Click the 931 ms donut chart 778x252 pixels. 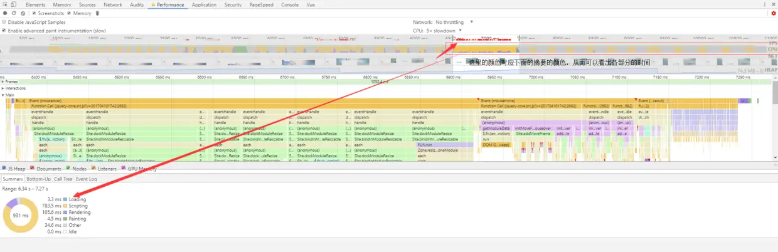click(x=22, y=215)
